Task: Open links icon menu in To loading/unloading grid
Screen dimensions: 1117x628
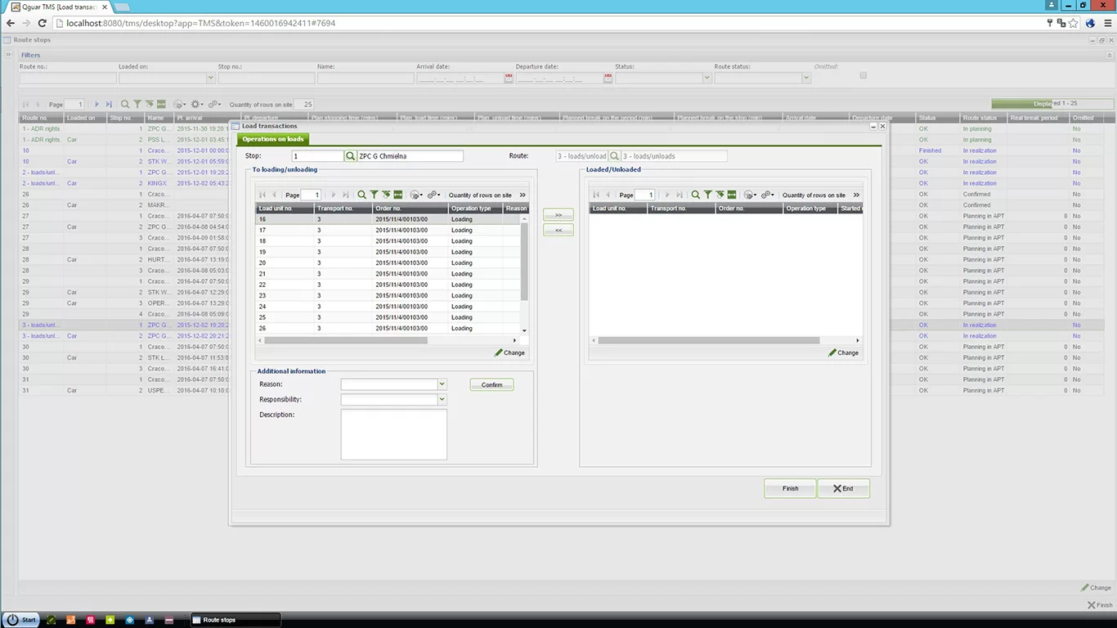Action: [x=434, y=195]
